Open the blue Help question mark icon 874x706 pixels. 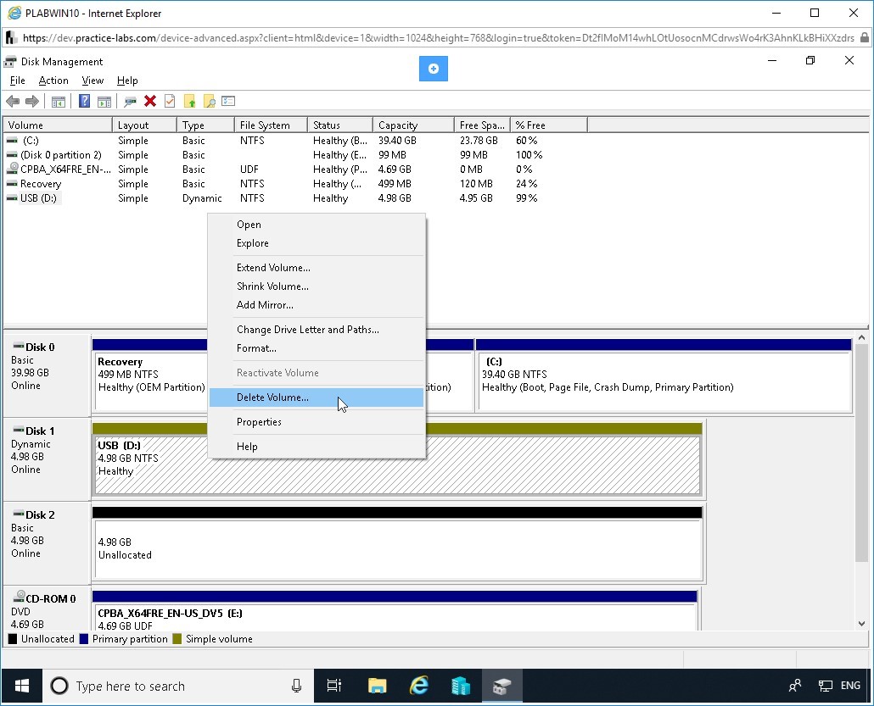(84, 102)
